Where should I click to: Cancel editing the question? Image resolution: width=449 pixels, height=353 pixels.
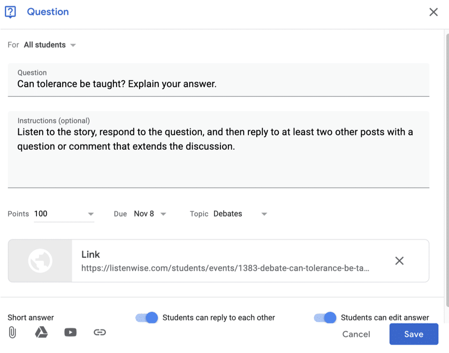click(x=356, y=334)
